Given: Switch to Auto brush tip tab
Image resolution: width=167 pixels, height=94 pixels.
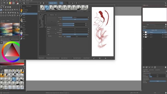Looking at the screenshot, I should click(48, 15).
